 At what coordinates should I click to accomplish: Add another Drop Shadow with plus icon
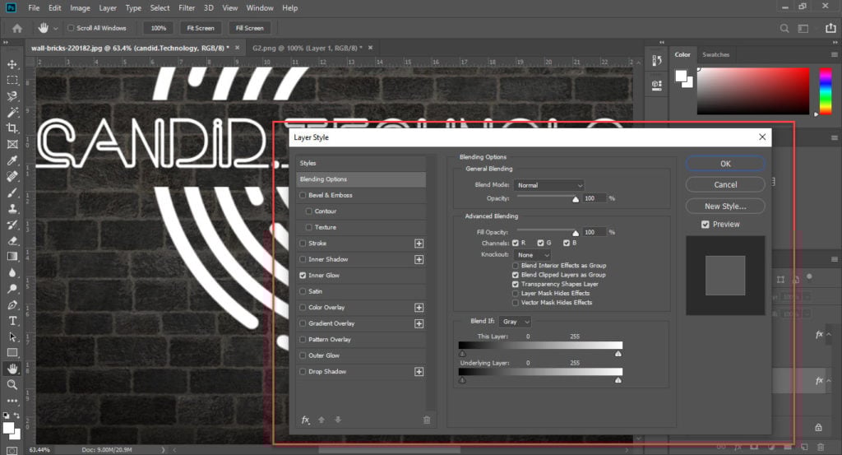click(419, 372)
